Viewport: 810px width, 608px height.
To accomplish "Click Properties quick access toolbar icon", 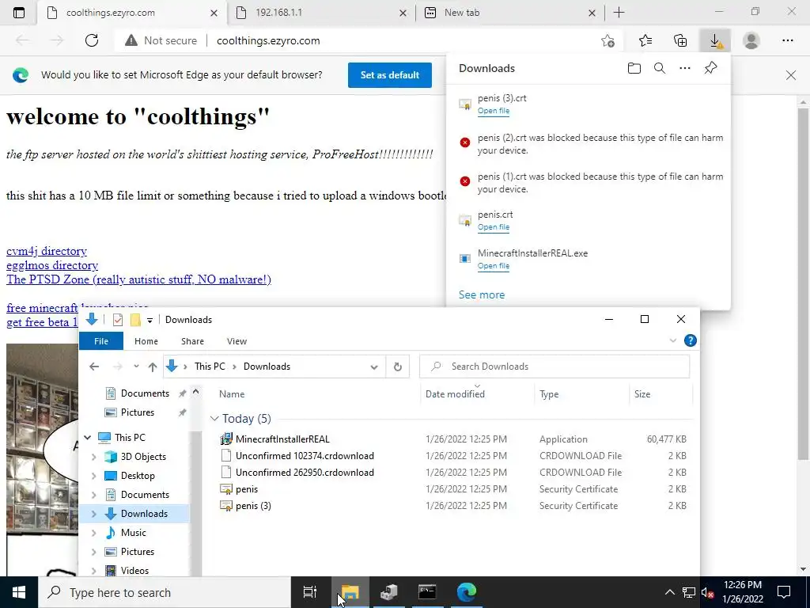I will [x=118, y=320].
